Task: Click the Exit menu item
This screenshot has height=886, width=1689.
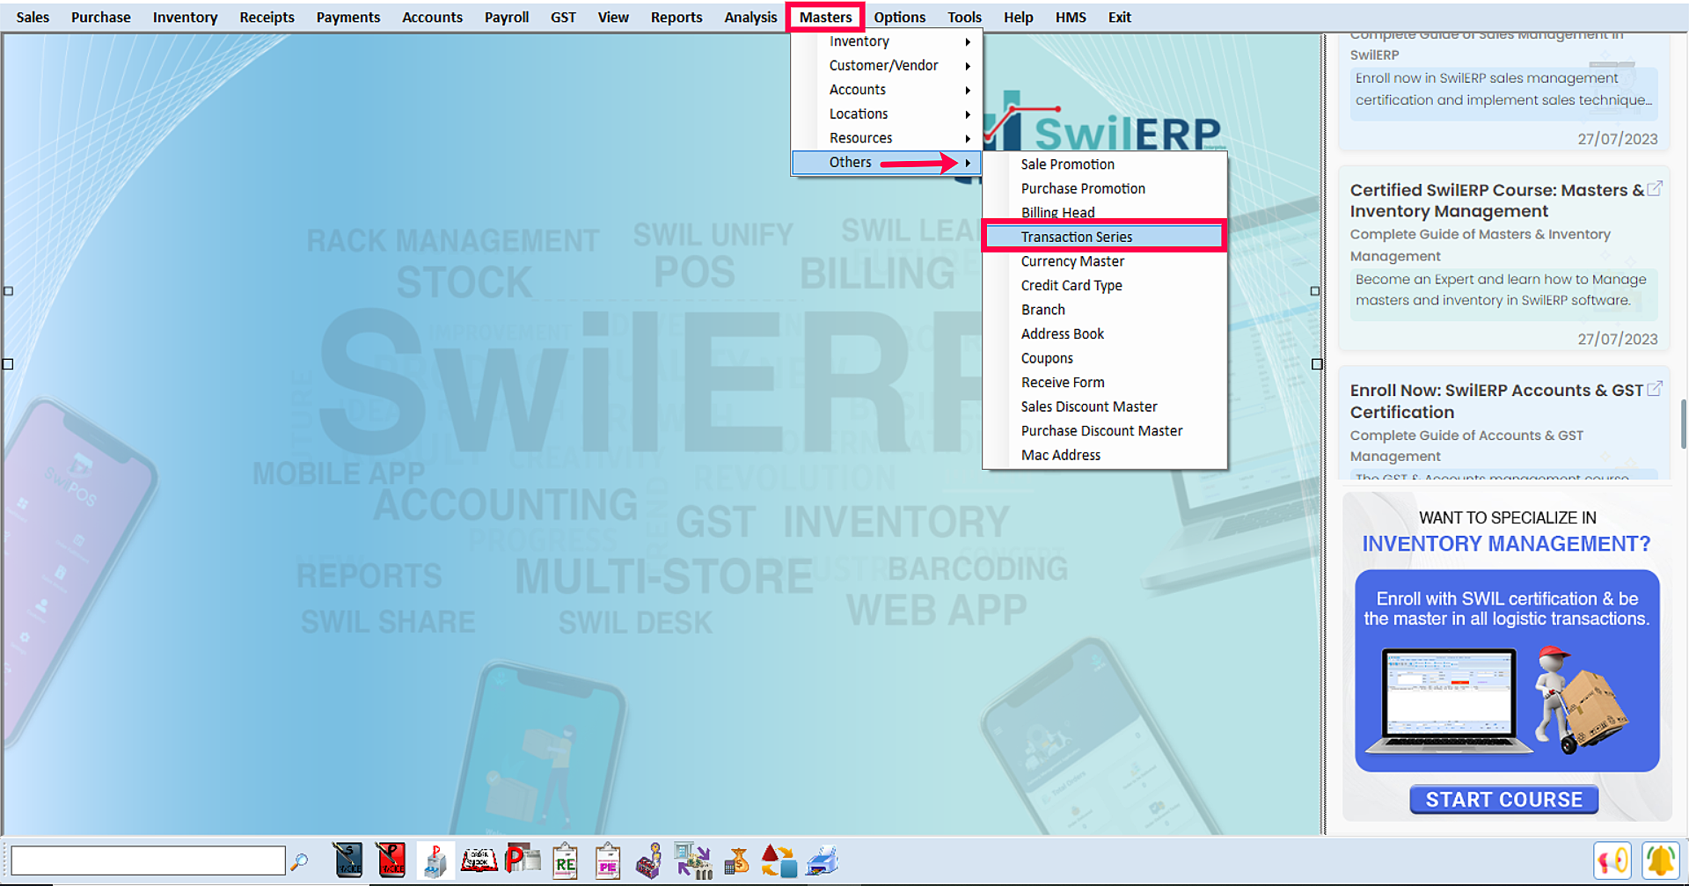Action: click(1119, 17)
